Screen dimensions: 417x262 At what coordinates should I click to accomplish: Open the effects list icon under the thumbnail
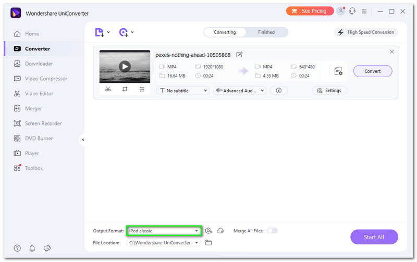[142, 90]
